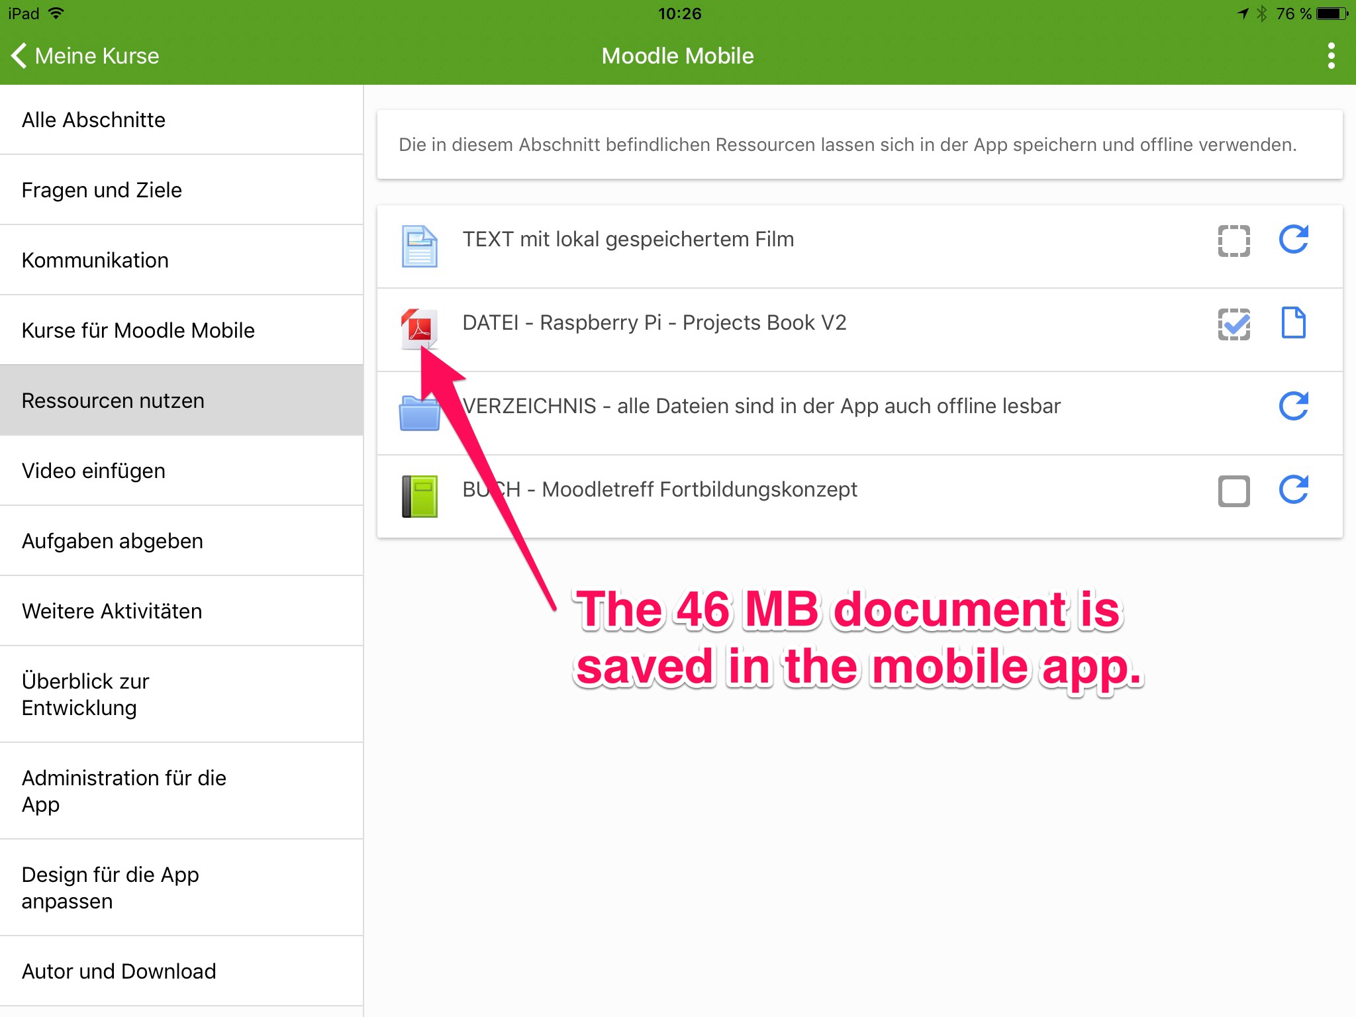Open Kurse für Moodle Mobile section
This screenshot has height=1017, width=1356.
coord(181,330)
